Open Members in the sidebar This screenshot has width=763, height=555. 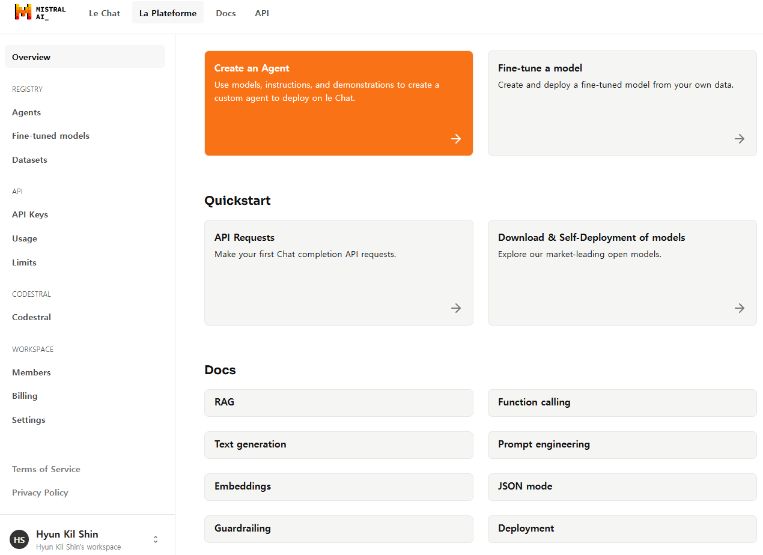[x=31, y=372]
